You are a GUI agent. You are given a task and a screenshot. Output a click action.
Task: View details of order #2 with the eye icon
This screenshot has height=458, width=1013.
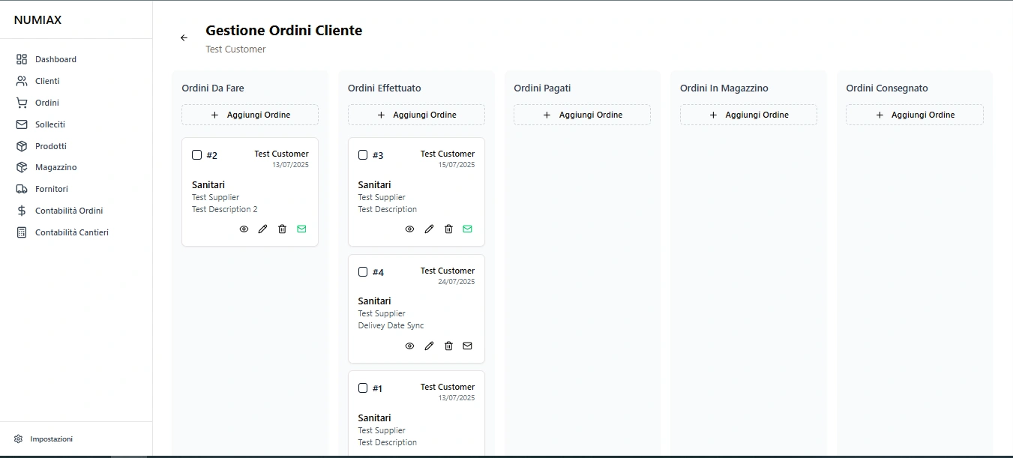pyautogui.click(x=244, y=229)
